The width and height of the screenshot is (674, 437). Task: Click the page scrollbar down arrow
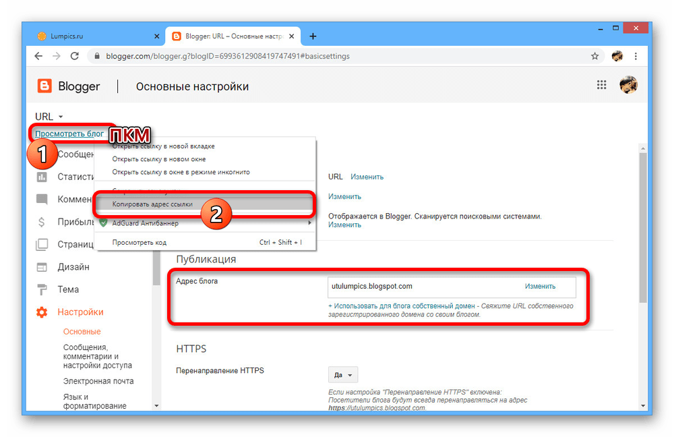pos(642,405)
